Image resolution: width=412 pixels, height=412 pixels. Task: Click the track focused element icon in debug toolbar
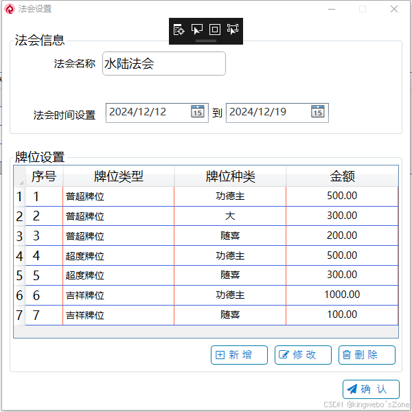coord(233,29)
